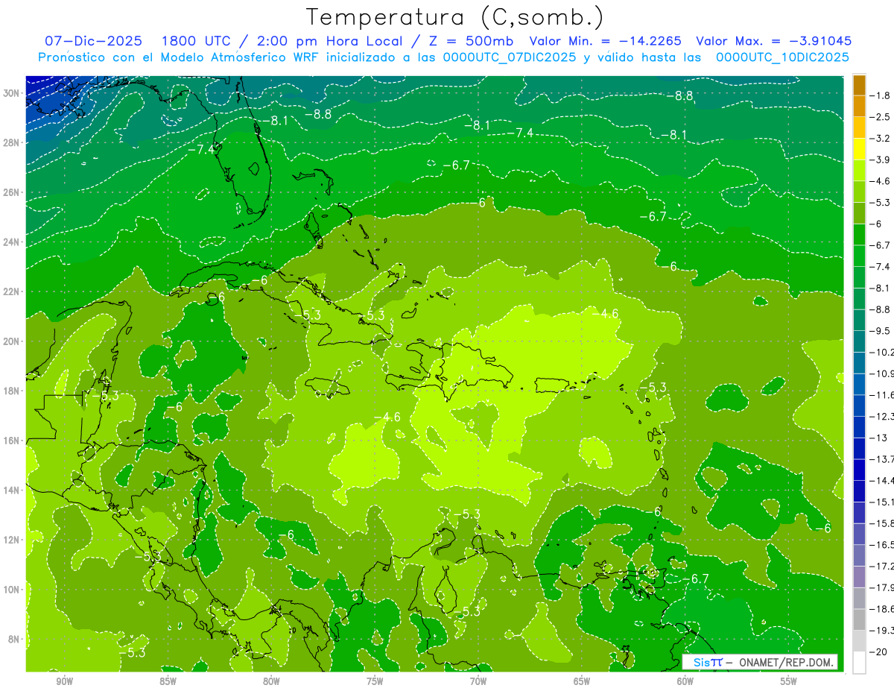Click the '-11.6' colorbar label
Screen dimensions: 894x691
coord(882,395)
